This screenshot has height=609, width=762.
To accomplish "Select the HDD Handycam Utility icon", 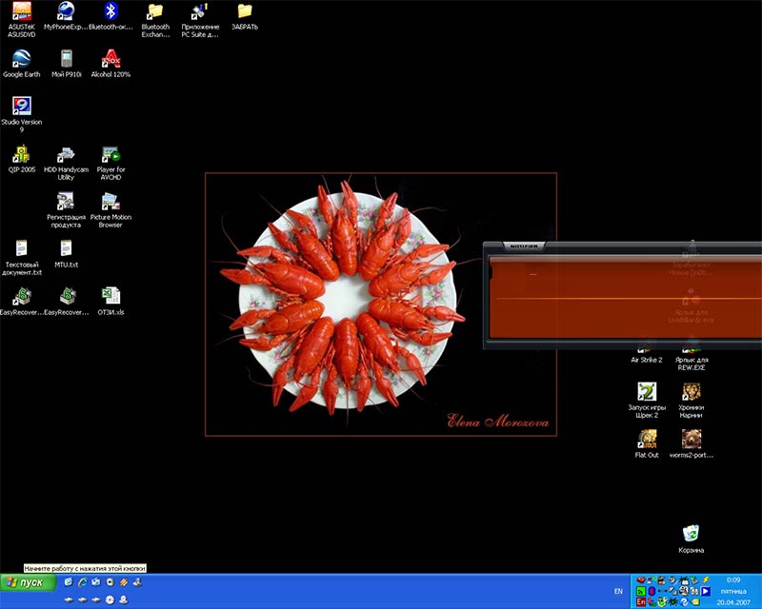I will [66, 155].
